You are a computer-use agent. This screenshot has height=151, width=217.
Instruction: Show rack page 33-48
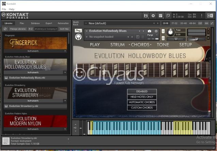coord(184,23)
